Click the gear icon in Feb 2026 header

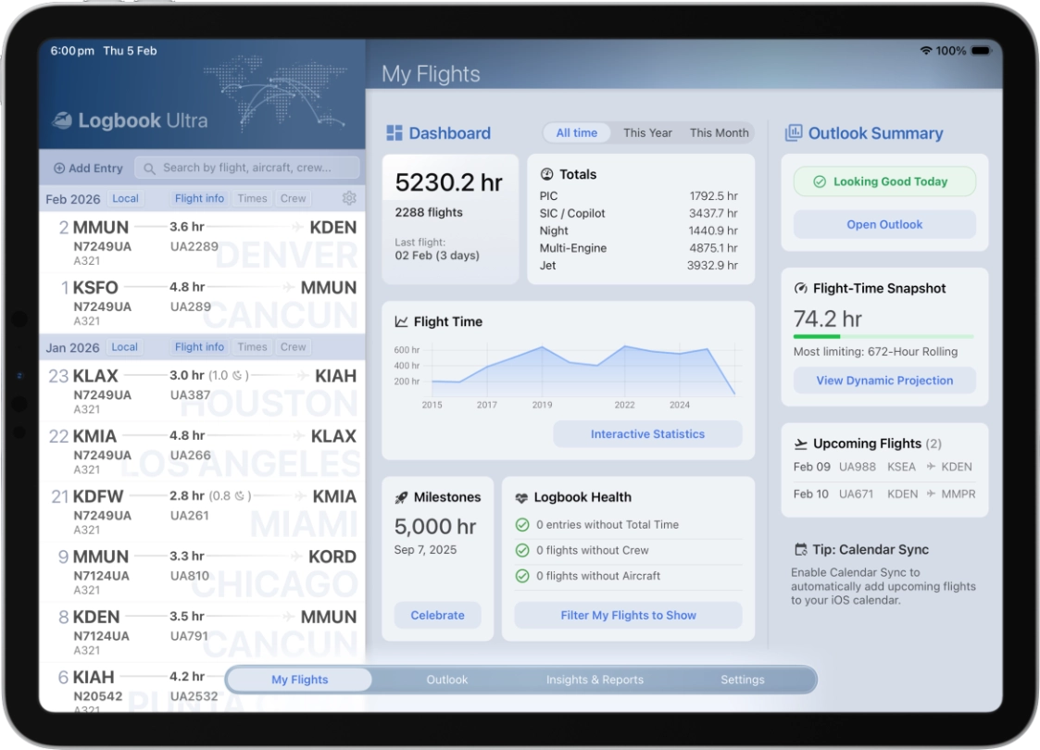349,198
